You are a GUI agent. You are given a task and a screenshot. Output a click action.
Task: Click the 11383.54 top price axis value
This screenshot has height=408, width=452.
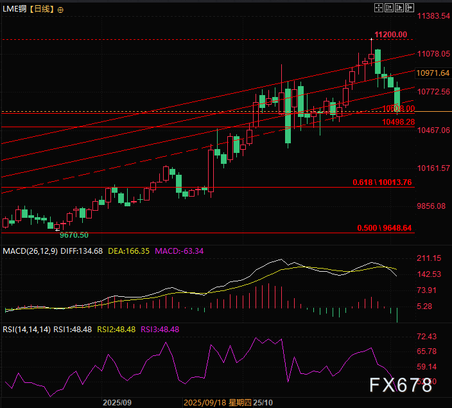pyautogui.click(x=432, y=15)
